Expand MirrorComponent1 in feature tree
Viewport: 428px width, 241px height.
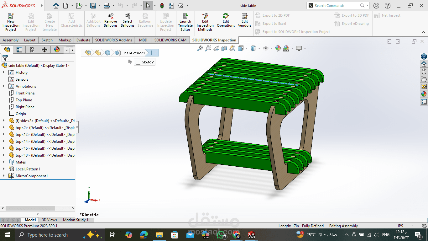tap(4, 176)
